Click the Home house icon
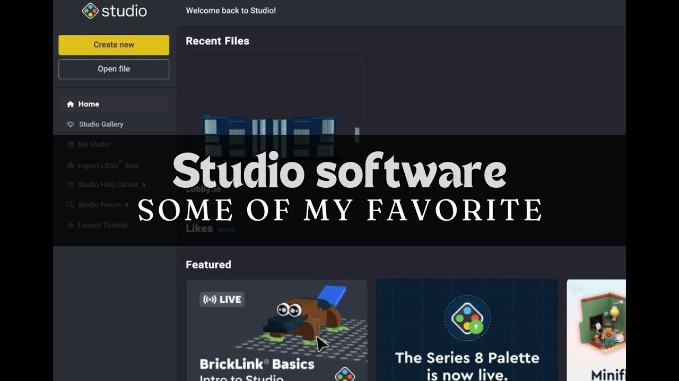The width and height of the screenshot is (679, 381). [71, 104]
